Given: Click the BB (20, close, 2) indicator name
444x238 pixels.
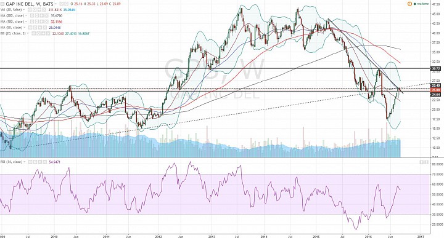Looking at the screenshot, I should [13, 33].
